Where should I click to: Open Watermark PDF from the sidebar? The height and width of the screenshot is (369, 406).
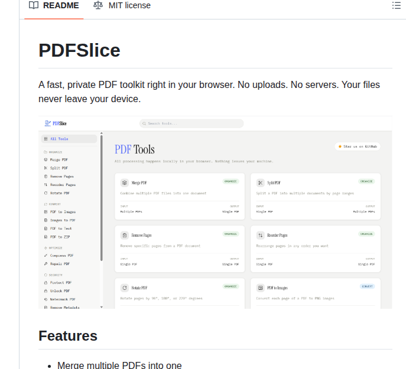tap(63, 299)
